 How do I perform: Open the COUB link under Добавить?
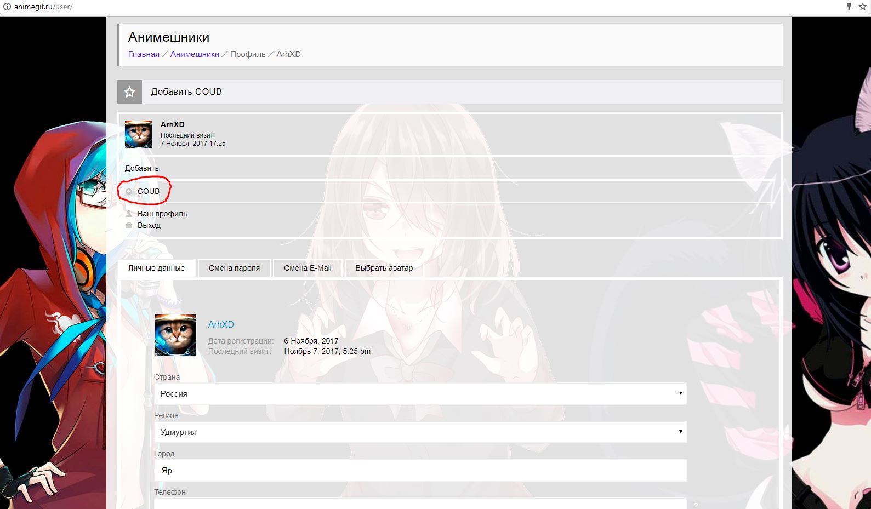click(x=149, y=191)
